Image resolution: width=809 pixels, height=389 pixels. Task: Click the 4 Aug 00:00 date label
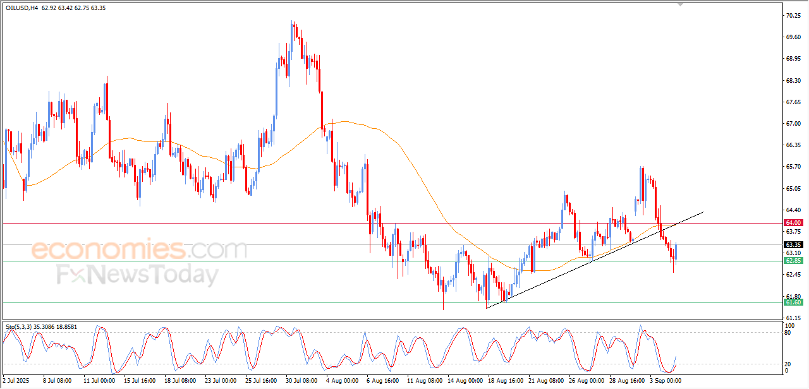343,381
